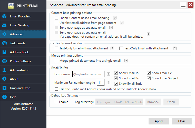Open help for Text-Only Email without attachment
195x128 pixels.
pos(112,48)
